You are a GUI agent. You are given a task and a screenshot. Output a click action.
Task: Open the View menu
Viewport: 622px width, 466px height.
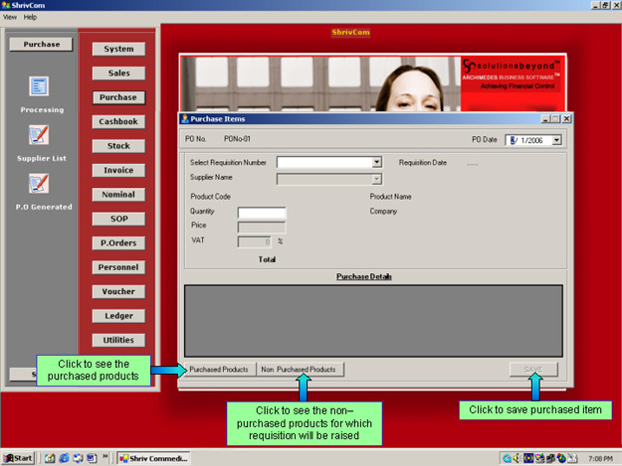tap(10, 17)
